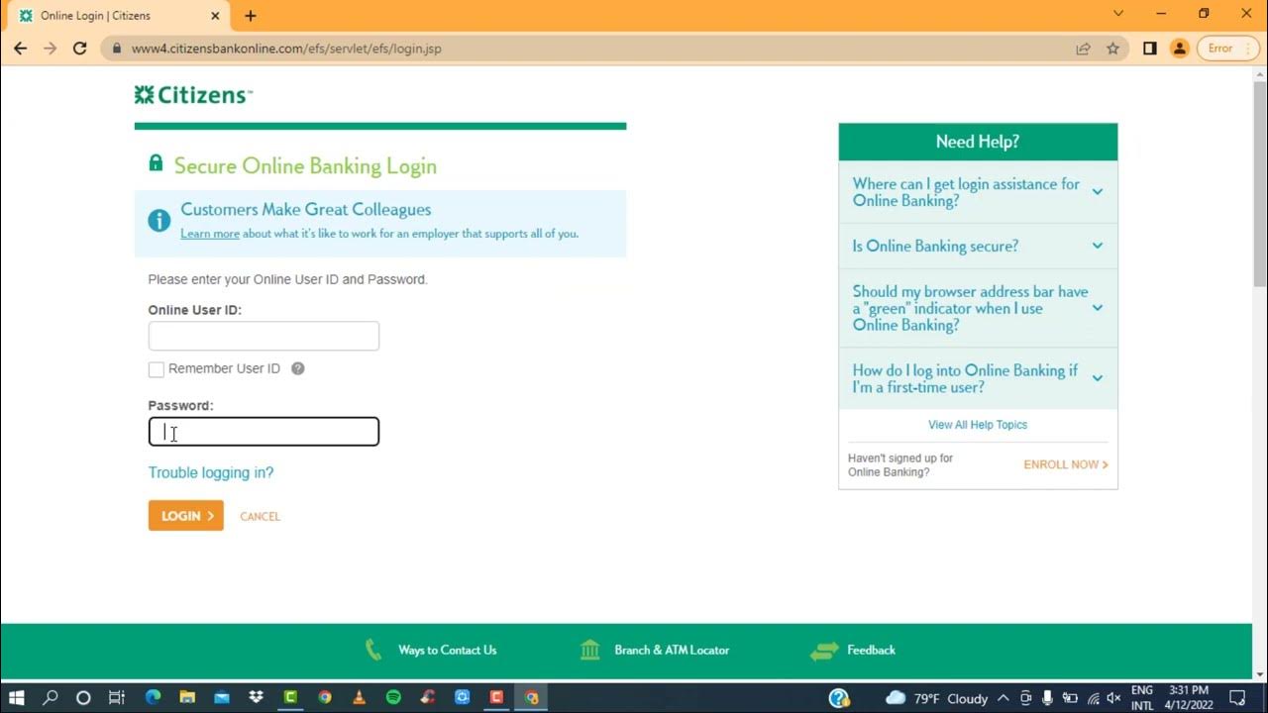
Task: Click the Feedback footer link
Action: point(871,650)
